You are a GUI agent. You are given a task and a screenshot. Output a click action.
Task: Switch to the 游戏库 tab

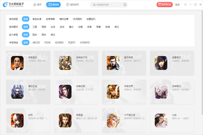click(54, 5)
